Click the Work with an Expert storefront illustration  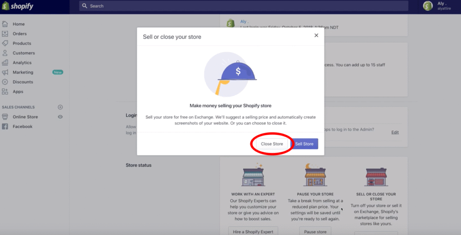pos(253,175)
